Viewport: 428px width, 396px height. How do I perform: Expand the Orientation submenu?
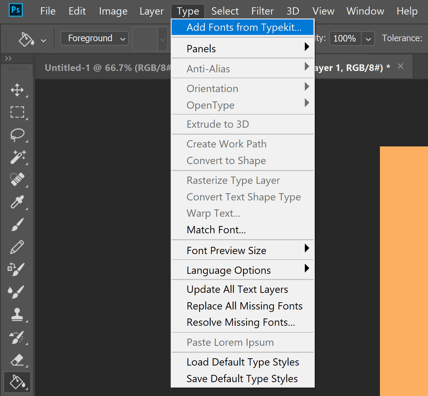tap(243, 89)
